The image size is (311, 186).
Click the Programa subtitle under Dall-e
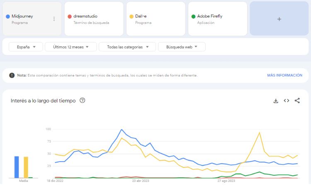[143, 23]
